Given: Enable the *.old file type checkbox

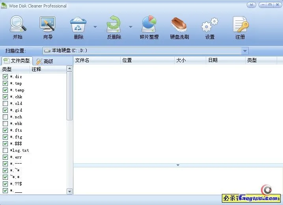Looking at the screenshot, I should pos(6,104).
